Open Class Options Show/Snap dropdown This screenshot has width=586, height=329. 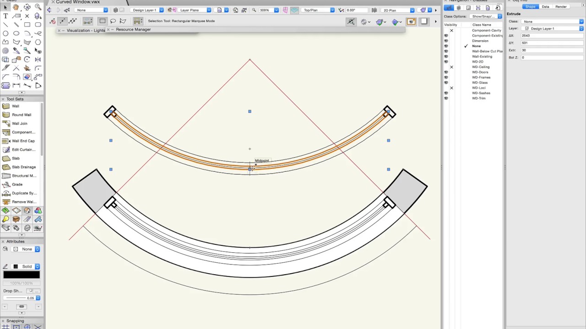(487, 16)
